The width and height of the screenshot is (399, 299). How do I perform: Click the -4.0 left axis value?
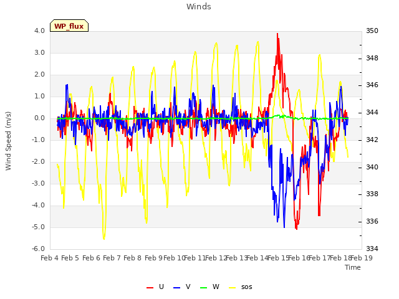[38, 206]
